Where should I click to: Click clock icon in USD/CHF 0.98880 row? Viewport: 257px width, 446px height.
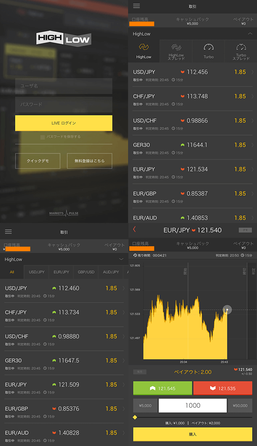[x=45, y=344]
